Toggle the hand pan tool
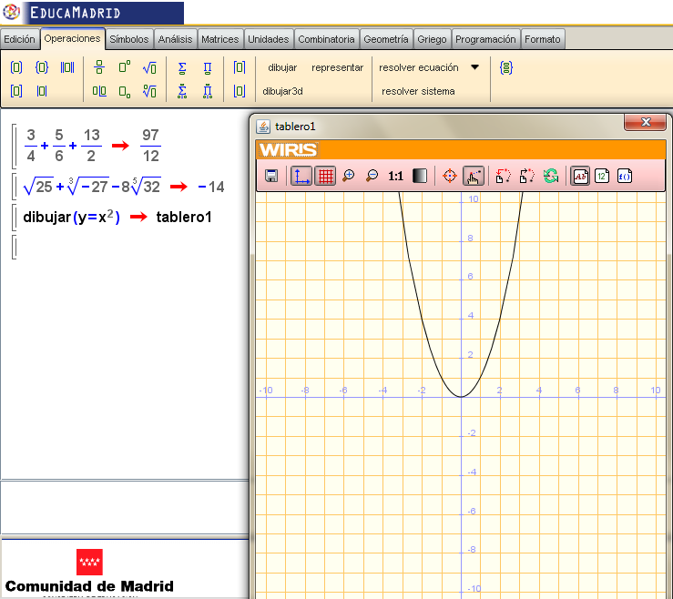The width and height of the screenshot is (673, 599). (x=473, y=176)
